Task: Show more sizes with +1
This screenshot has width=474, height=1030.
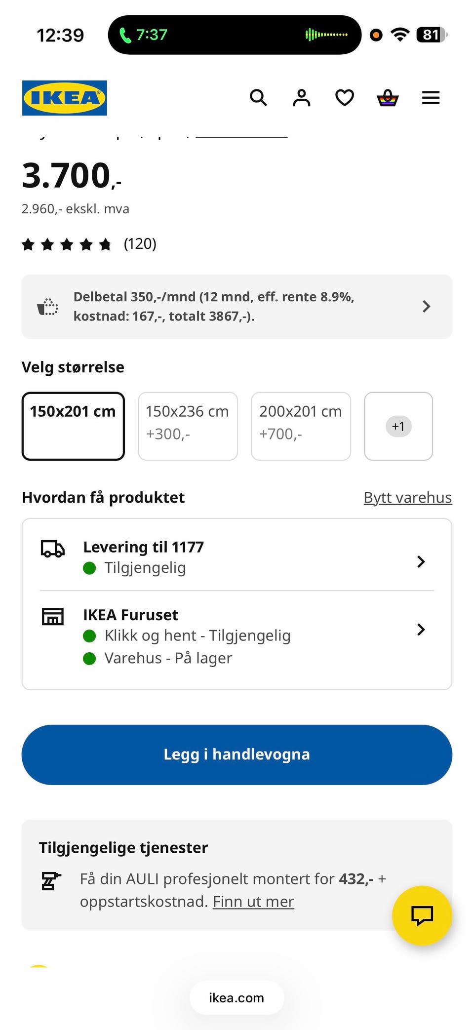Action: [x=398, y=426]
